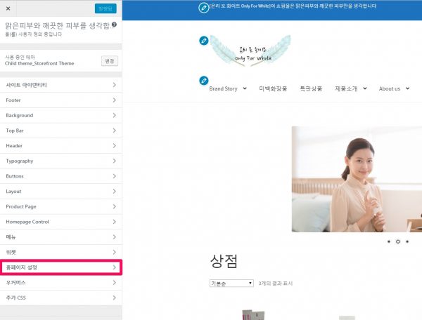The image size is (422, 320).
Task: Expand About us dropdown arrow
Action: tap(407, 88)
